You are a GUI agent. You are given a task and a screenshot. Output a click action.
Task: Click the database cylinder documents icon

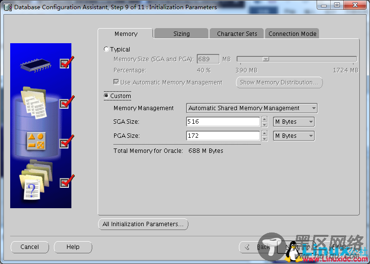click(34, 102)
